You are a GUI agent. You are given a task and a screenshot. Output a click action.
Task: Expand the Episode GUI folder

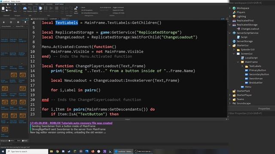click(234, 50)
